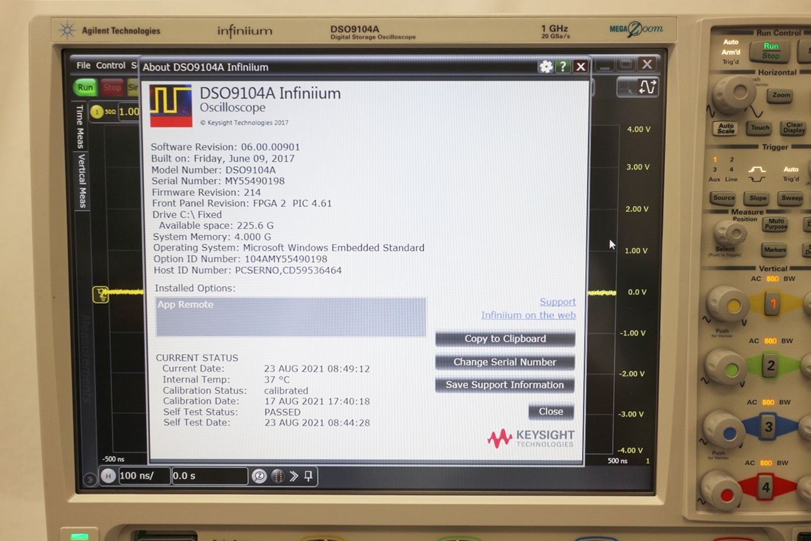This screenshot has width=811, height=541.
Task: Click the channel 1 ground level marker
Action: (x=100, y=294)
